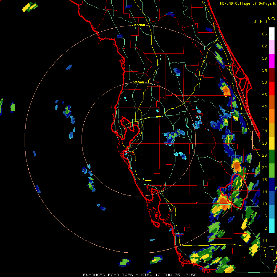Click the 12 JUN 25 date text

167,275
